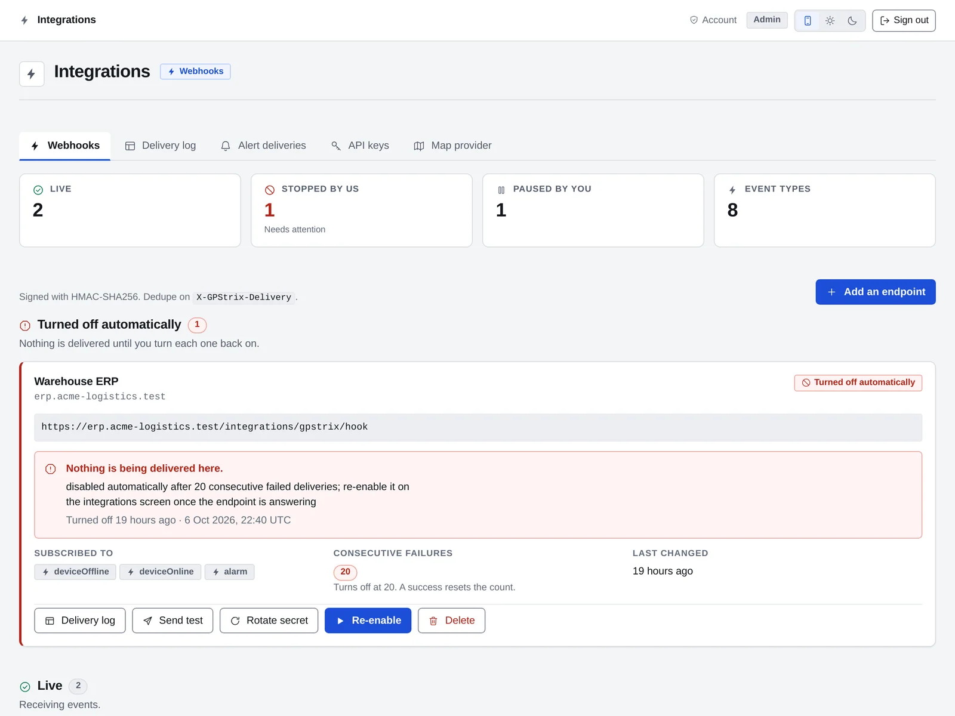Click the Live section checkmark icon
The height and width of the screenshot is (716, 955).
click(25, 687)
